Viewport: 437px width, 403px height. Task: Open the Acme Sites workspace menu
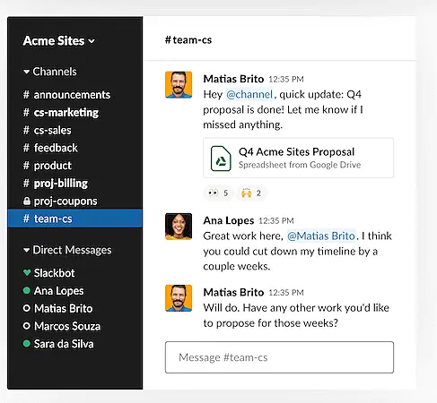[x=58, y=41]
